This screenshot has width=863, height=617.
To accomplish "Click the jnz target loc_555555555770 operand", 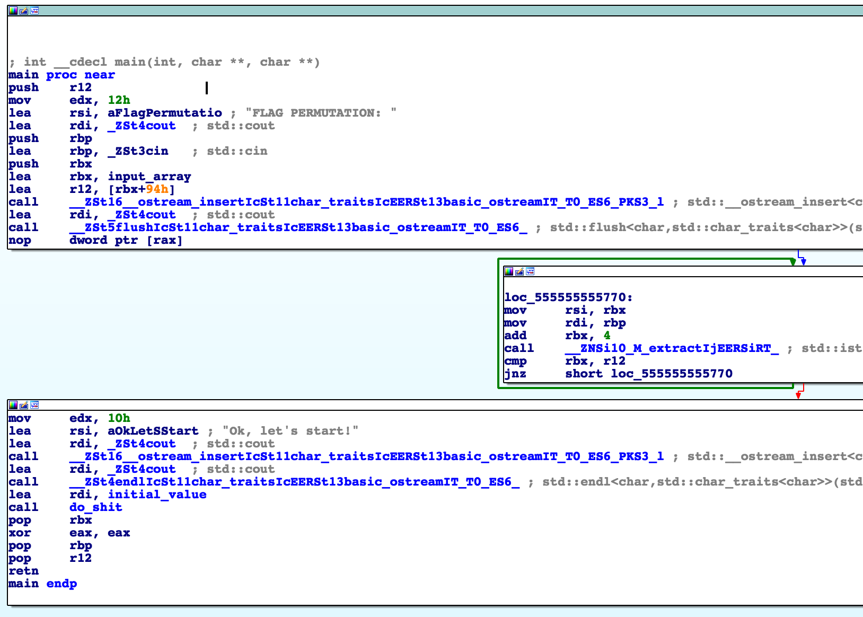I will 671,374.
